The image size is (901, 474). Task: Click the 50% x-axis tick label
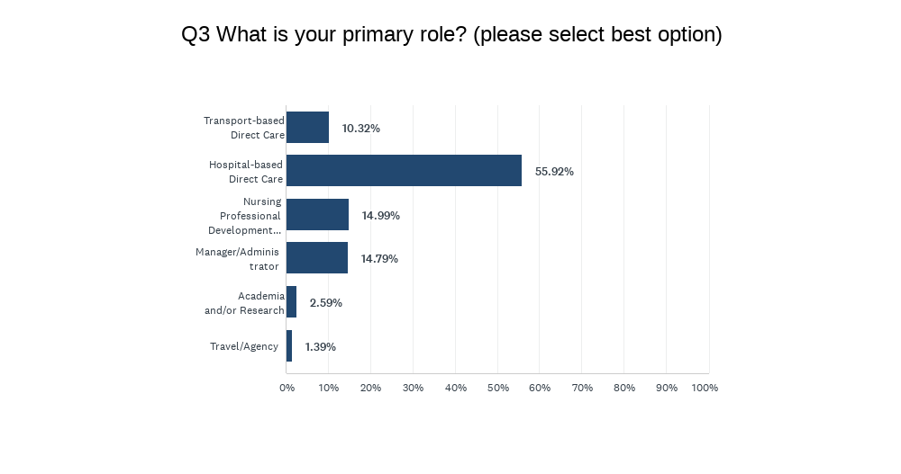(x=497, y=388)
